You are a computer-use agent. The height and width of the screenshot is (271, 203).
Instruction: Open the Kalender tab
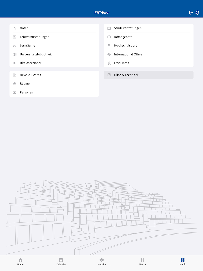coord(61,262)
